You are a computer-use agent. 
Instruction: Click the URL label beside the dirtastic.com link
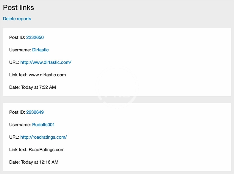point(14,62)
